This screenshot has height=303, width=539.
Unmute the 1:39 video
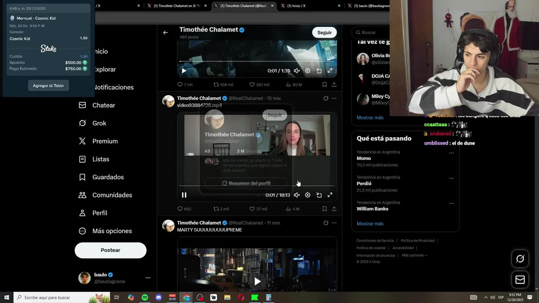(x=297, y=71)
